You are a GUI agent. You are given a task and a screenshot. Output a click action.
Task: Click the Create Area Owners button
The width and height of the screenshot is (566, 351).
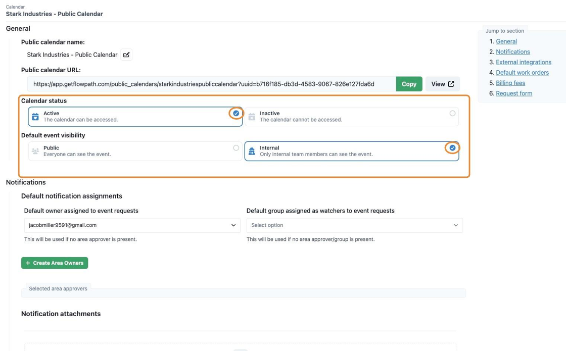[x=55, y=263]
